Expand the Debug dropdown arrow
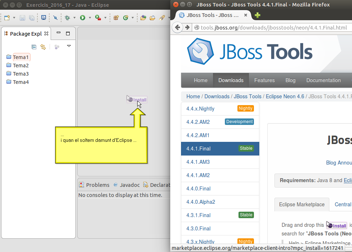The image size is (352, 252). 74,18
